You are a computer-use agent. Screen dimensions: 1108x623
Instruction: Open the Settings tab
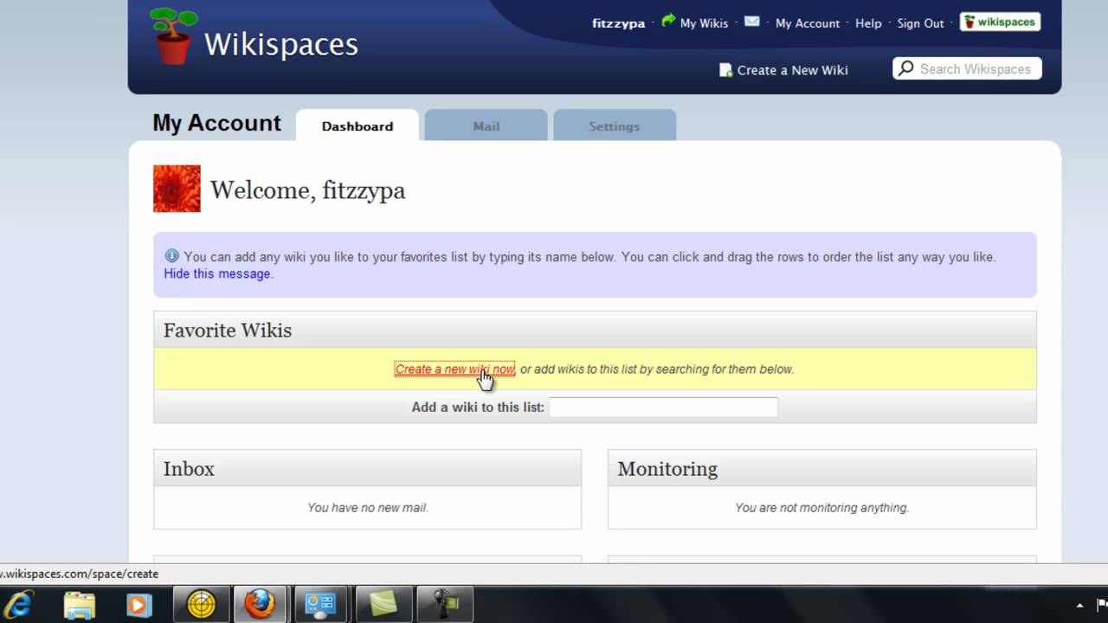tap(614, 125)
